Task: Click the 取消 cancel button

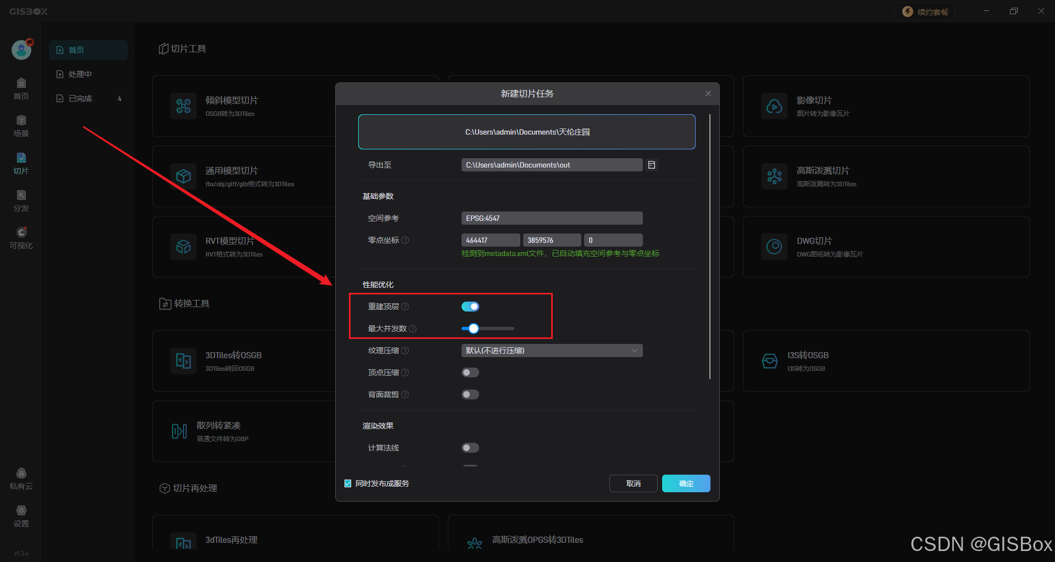Action: (633, 483)
